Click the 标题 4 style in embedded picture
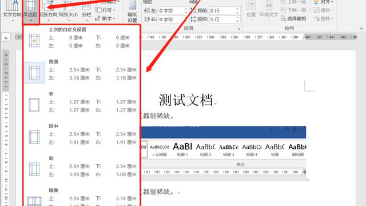The width and height of the screenshot is (366, 206). 252,149
